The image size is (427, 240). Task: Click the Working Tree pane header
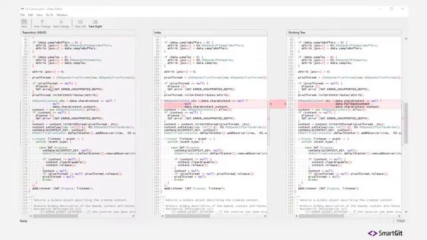pos(344,33)
